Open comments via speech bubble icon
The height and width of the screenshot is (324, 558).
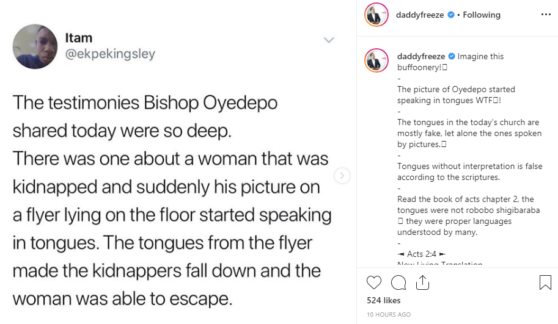click(398, 283)
